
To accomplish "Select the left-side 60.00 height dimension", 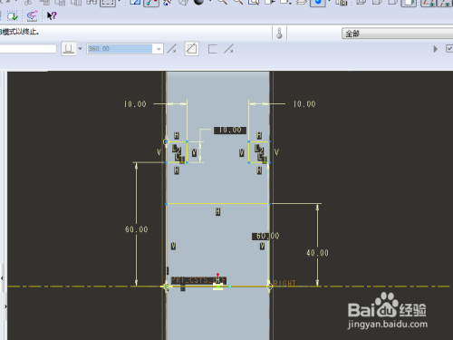I will point(137,229).
